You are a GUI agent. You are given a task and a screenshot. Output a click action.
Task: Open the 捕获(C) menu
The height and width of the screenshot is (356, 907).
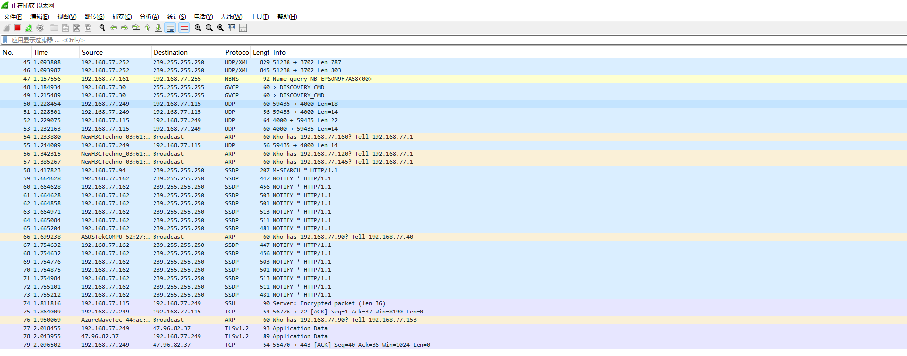point(122,17)
